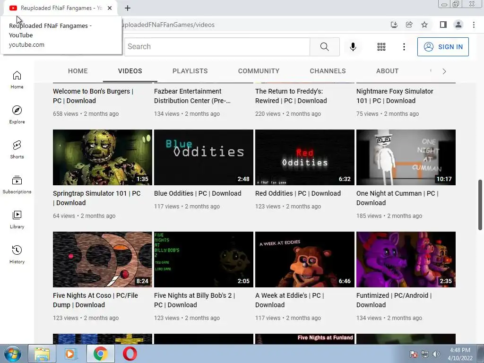Open the CHANNELS tab
The image size is (484, 363).
[x=328, y=71]
